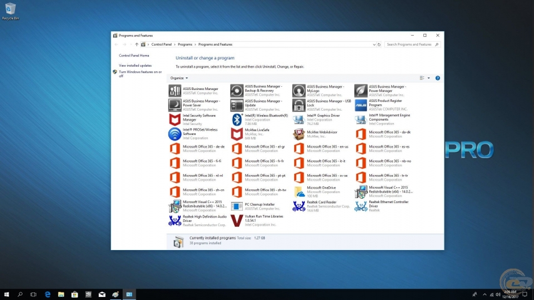Click Programs and Features breadcrumb
This screenshot has height=300, width=534.
215,44
